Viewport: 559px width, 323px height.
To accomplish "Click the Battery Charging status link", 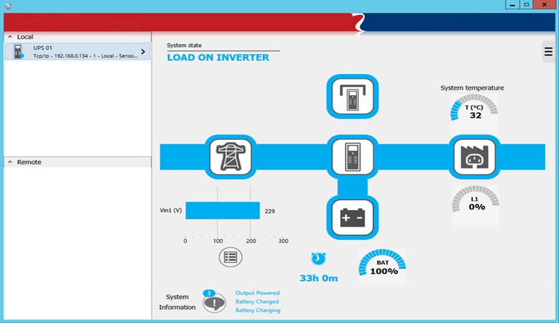I will 258,311.
